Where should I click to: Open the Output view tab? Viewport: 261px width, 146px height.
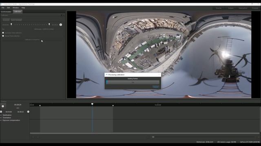pos(230,8)
